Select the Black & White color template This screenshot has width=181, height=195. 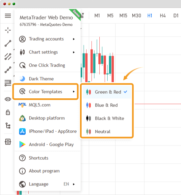pyautogui.click(x=107, y=118)
